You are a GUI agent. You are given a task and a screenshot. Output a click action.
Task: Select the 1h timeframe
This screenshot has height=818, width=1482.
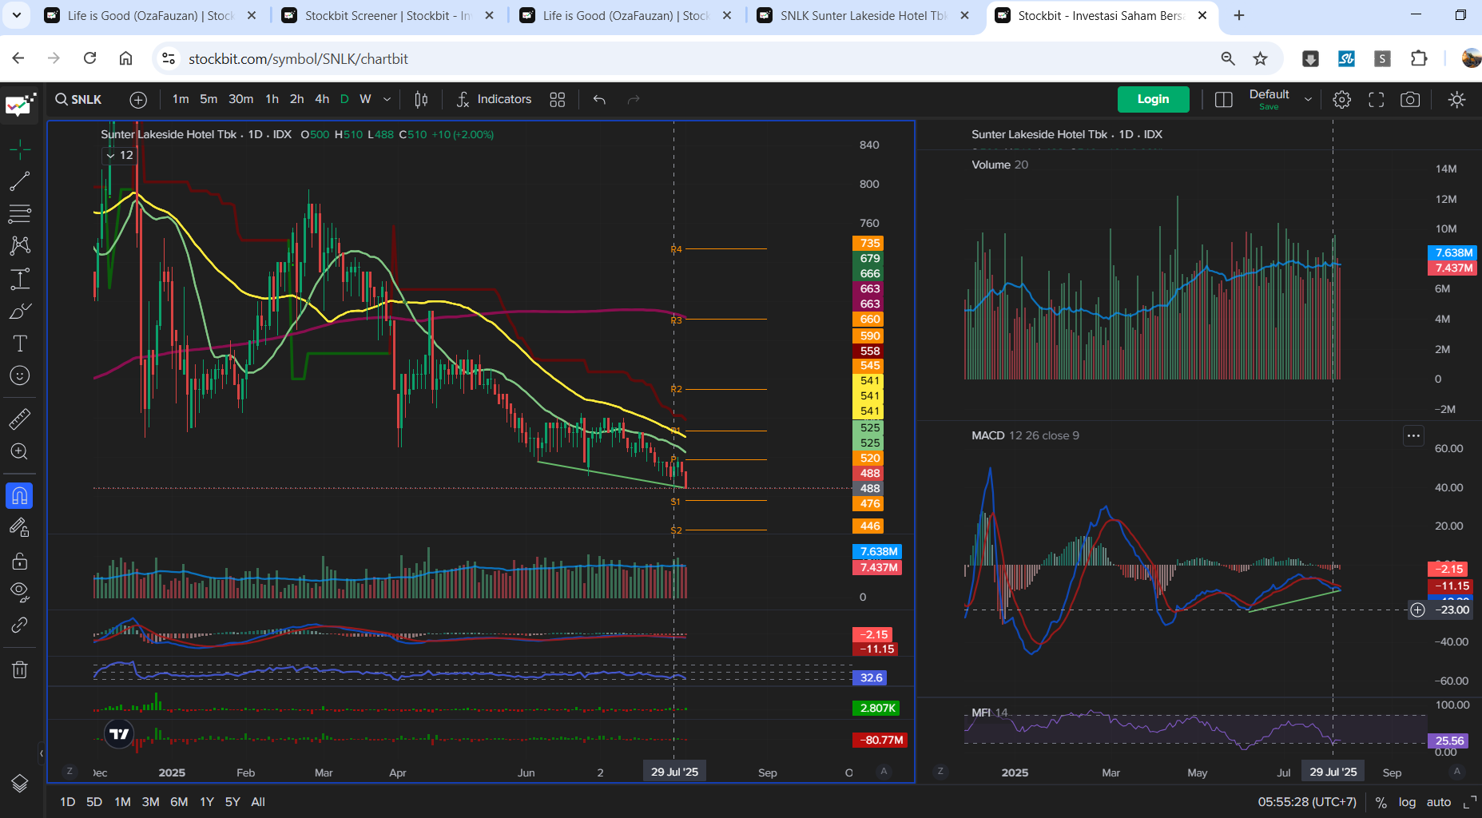(272, 99)
